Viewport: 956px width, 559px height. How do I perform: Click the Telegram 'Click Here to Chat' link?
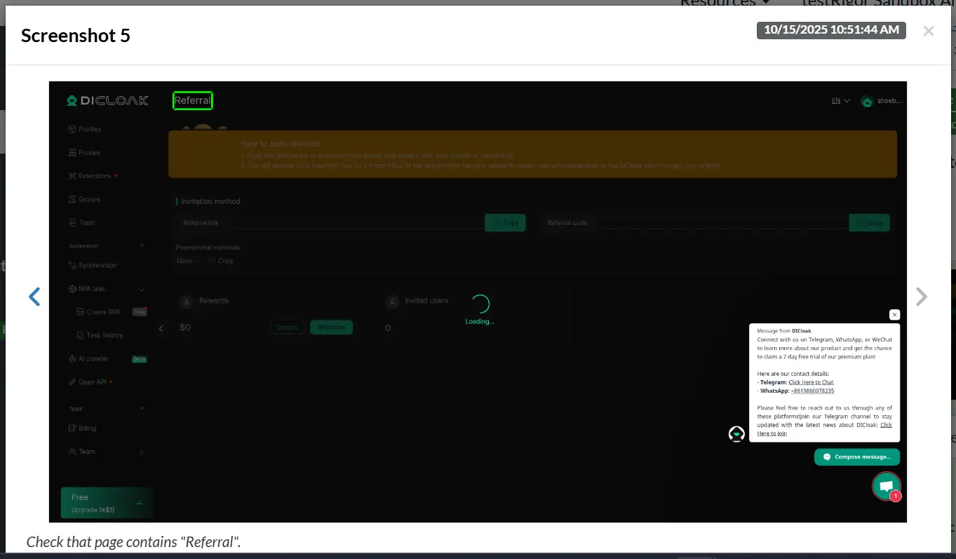811,382
